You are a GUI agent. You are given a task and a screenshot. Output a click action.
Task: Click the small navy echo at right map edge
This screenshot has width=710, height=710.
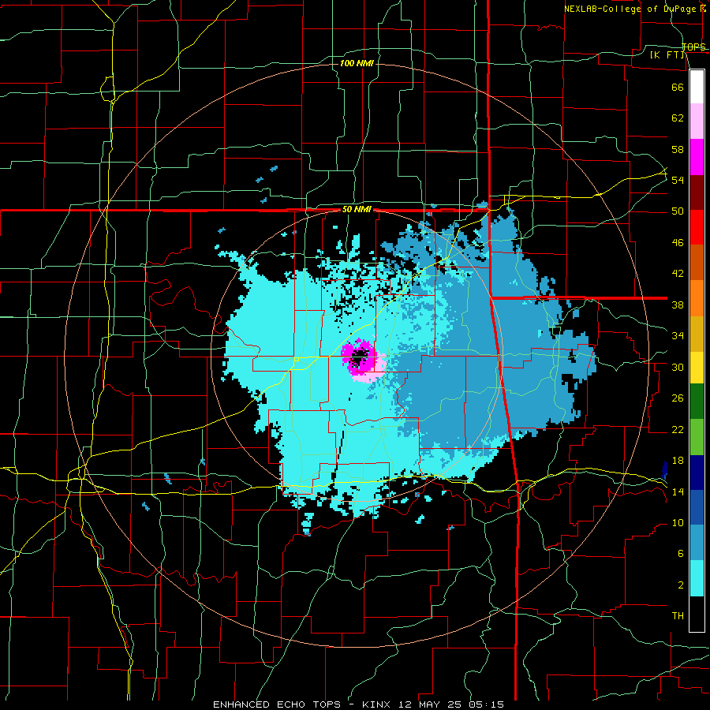pyautogui.click(x=665, y=470)
